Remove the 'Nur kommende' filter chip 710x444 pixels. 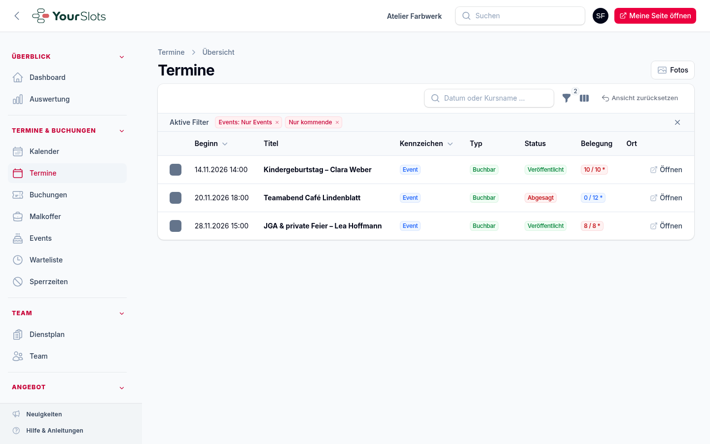[x=337, y=122]
